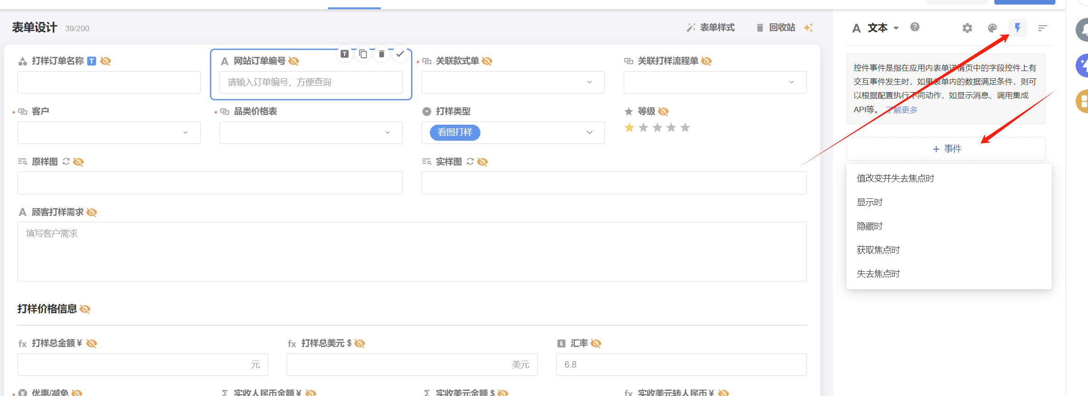Copy the 网站订单编号 field
Screen dimensions: 1088x396
[x=363, y=54]
